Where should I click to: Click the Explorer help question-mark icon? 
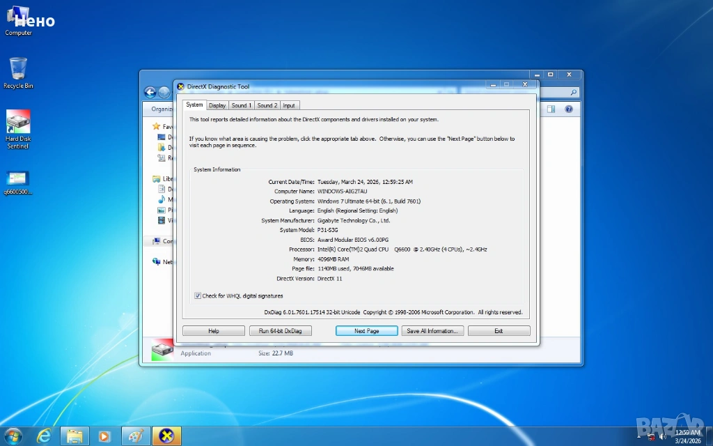pyautogui.click(x=568, y=109)
